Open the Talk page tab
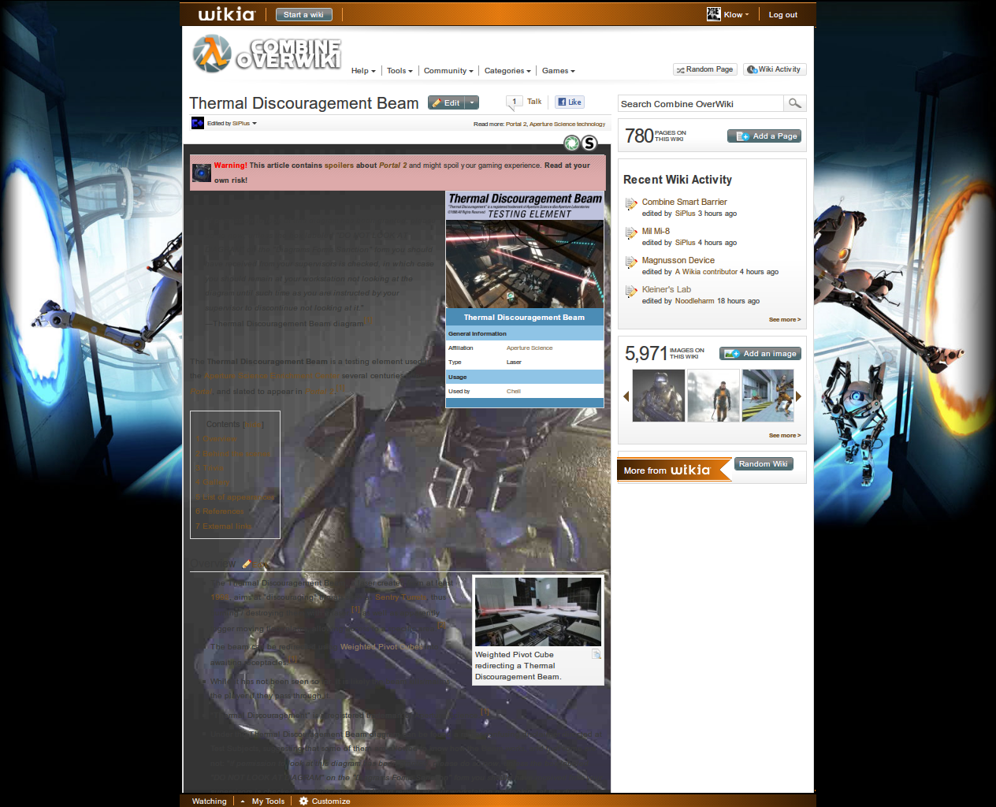 click(x=534, y=102)
